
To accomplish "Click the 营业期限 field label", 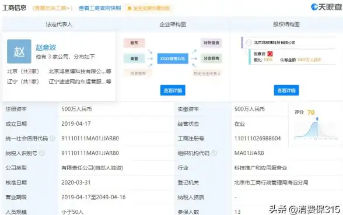I will 16,197.
